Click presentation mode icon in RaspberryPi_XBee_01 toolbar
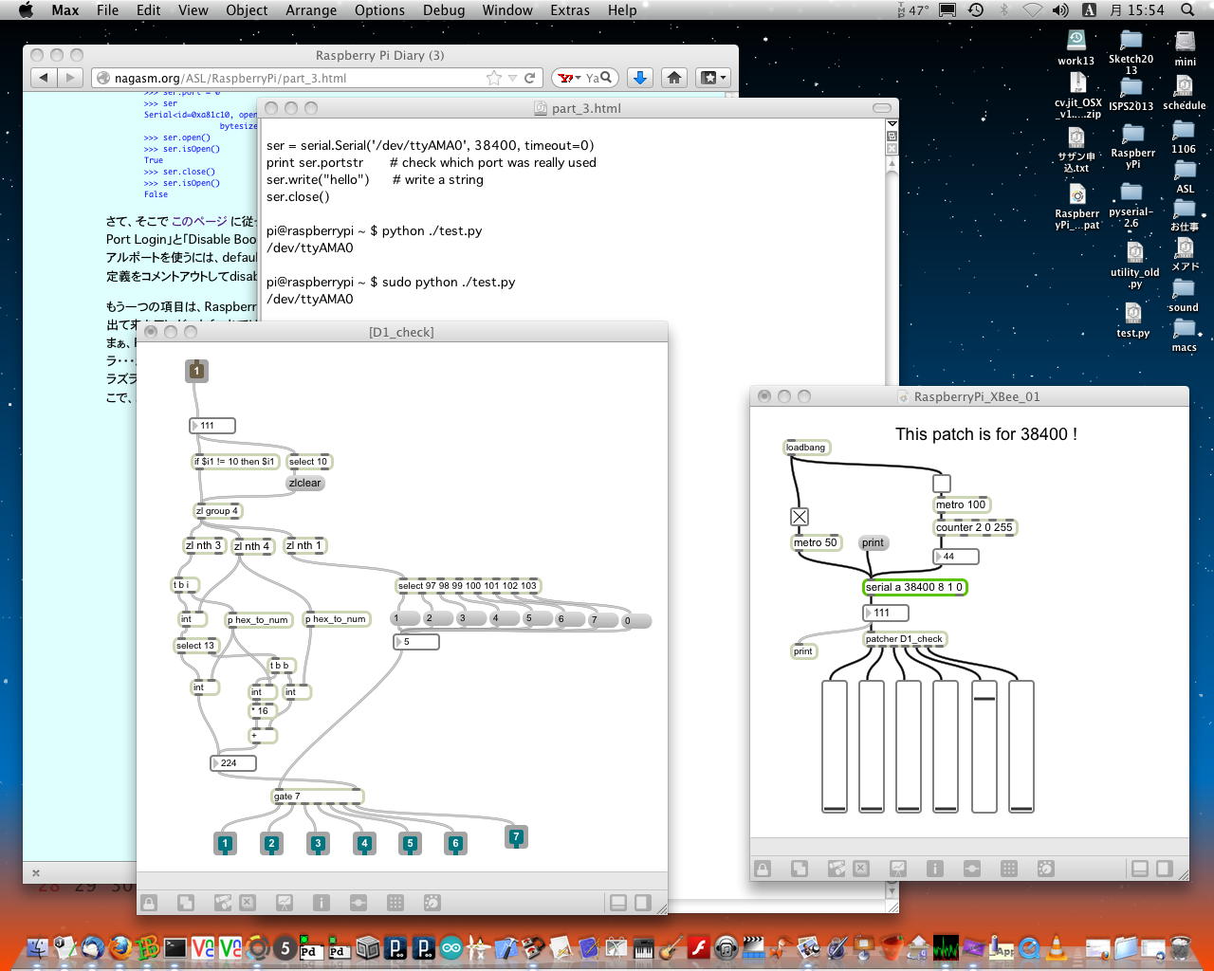Viewport: 1214px width, 971px height. pyautogui.click(x=898, y=869)
